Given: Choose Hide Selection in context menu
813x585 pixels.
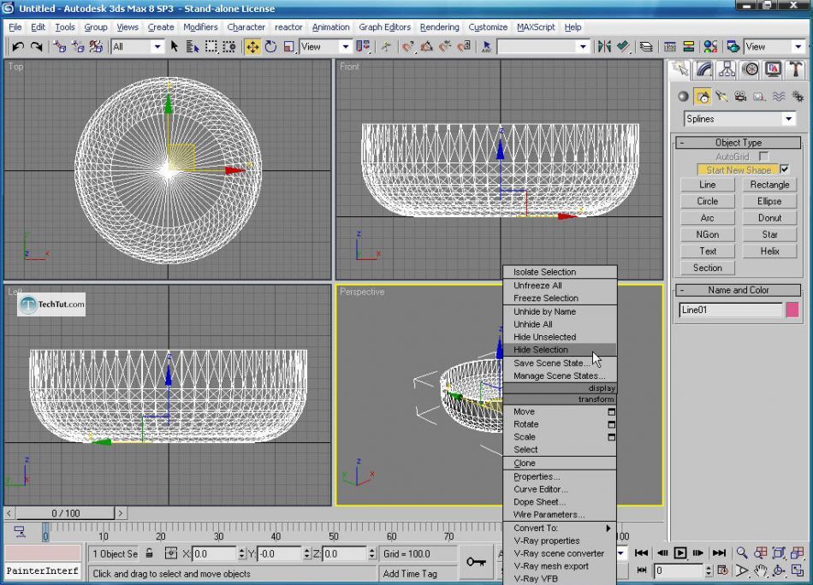Looking at the screenshot, I should pyautogui.click(x=560, y=350).
